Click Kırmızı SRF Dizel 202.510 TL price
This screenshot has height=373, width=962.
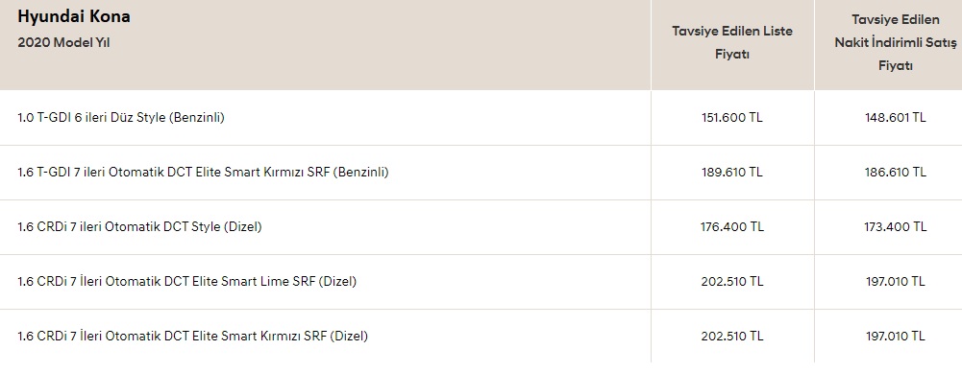click(732, 336)
